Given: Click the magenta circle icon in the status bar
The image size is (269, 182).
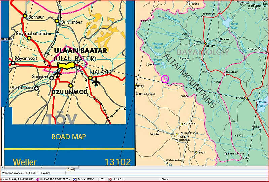Looking at the screenshot, I should 38,179.
